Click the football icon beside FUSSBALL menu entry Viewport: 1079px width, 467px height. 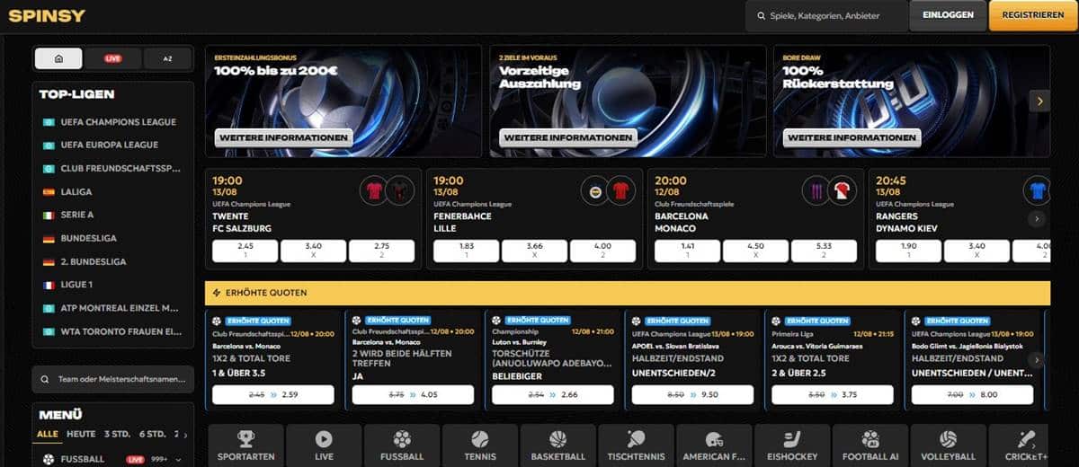(x=49, y=460)
